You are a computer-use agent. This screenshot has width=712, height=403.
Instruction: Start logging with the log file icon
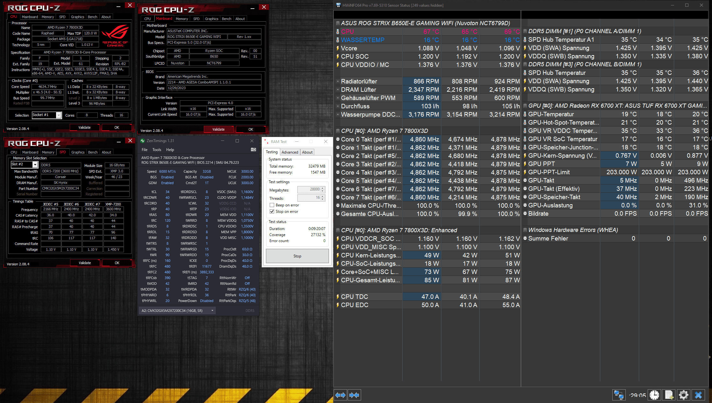click(x=669, y=395)
